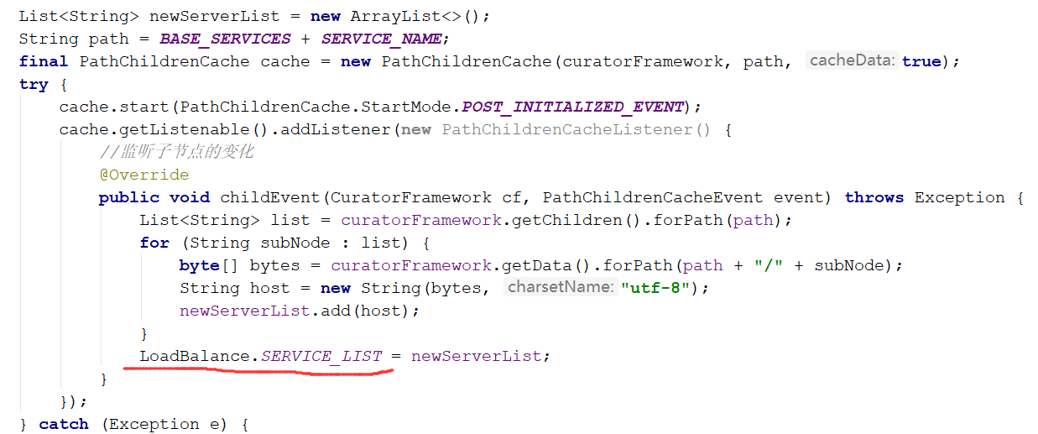Screen dimensions: 1038x434
Task: Click POST_INITIALIZED_EVENT start mode constant
Action: (x=573, y=107)
